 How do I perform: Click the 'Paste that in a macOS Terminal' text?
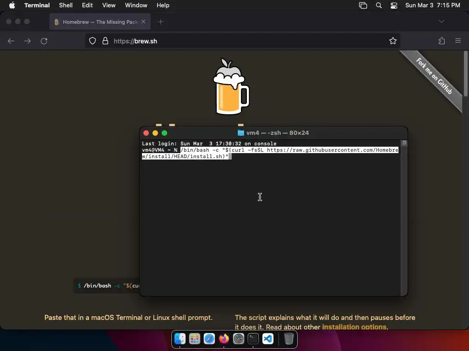tap(128, 318)
